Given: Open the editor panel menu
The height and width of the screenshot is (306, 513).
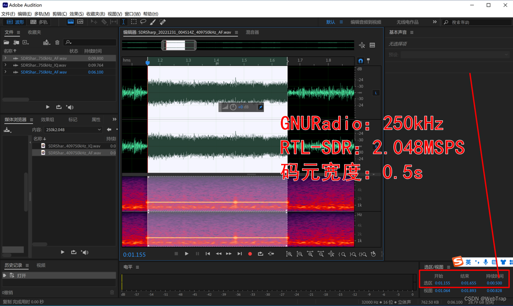Looking at the screenshot, I should (236, 32).
